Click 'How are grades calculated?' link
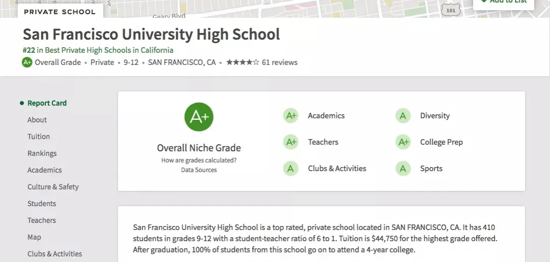550x262 pixels. (199, 160)
